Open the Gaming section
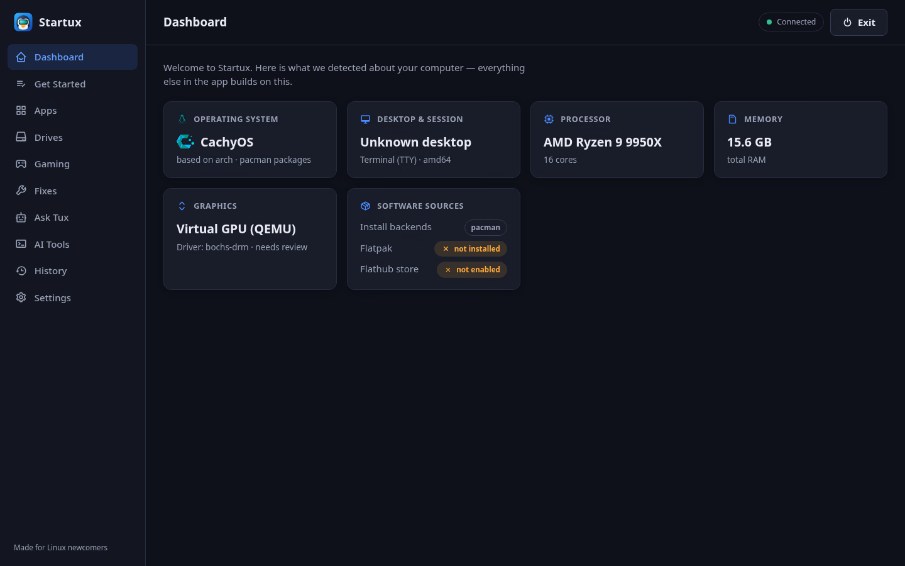 [73, 164]
